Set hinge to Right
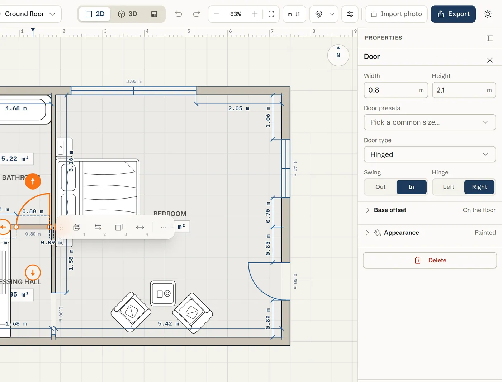 click(479, 187)
